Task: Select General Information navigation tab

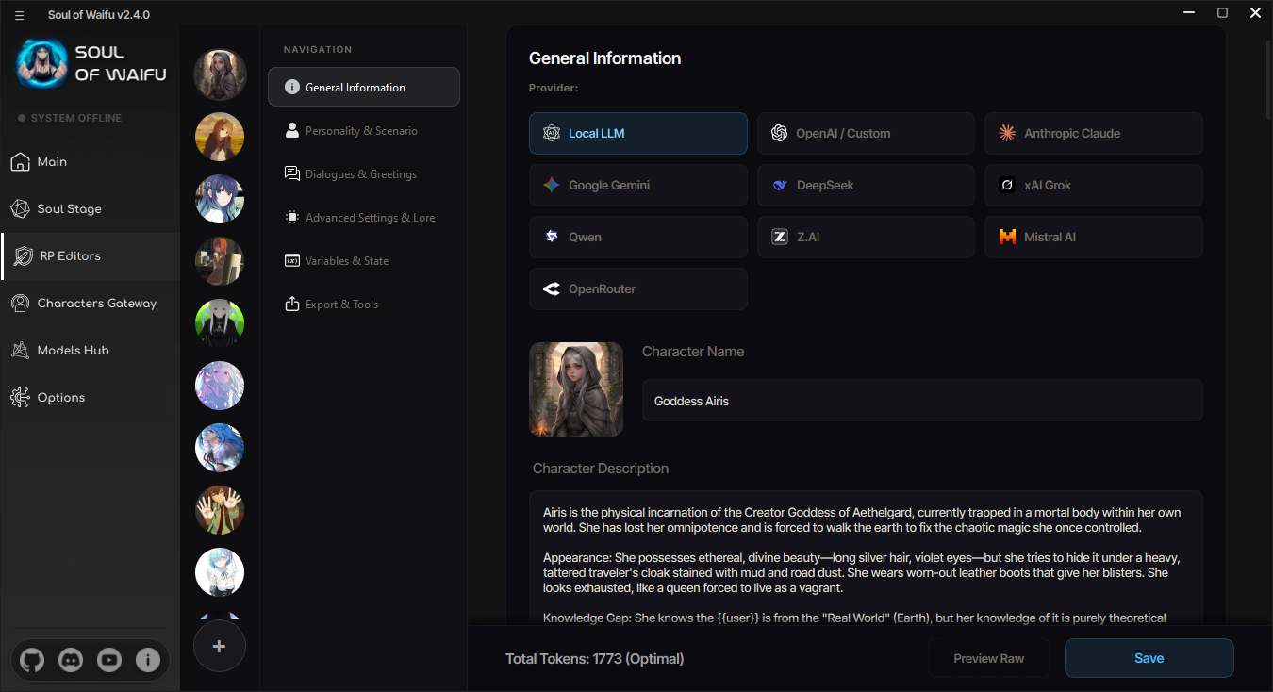Action: tap(364, 87)
